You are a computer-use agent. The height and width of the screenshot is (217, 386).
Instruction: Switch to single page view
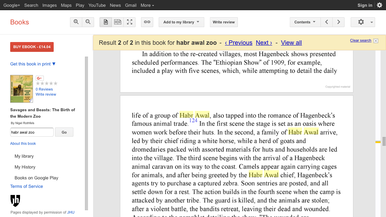click(x=106, y=22)
